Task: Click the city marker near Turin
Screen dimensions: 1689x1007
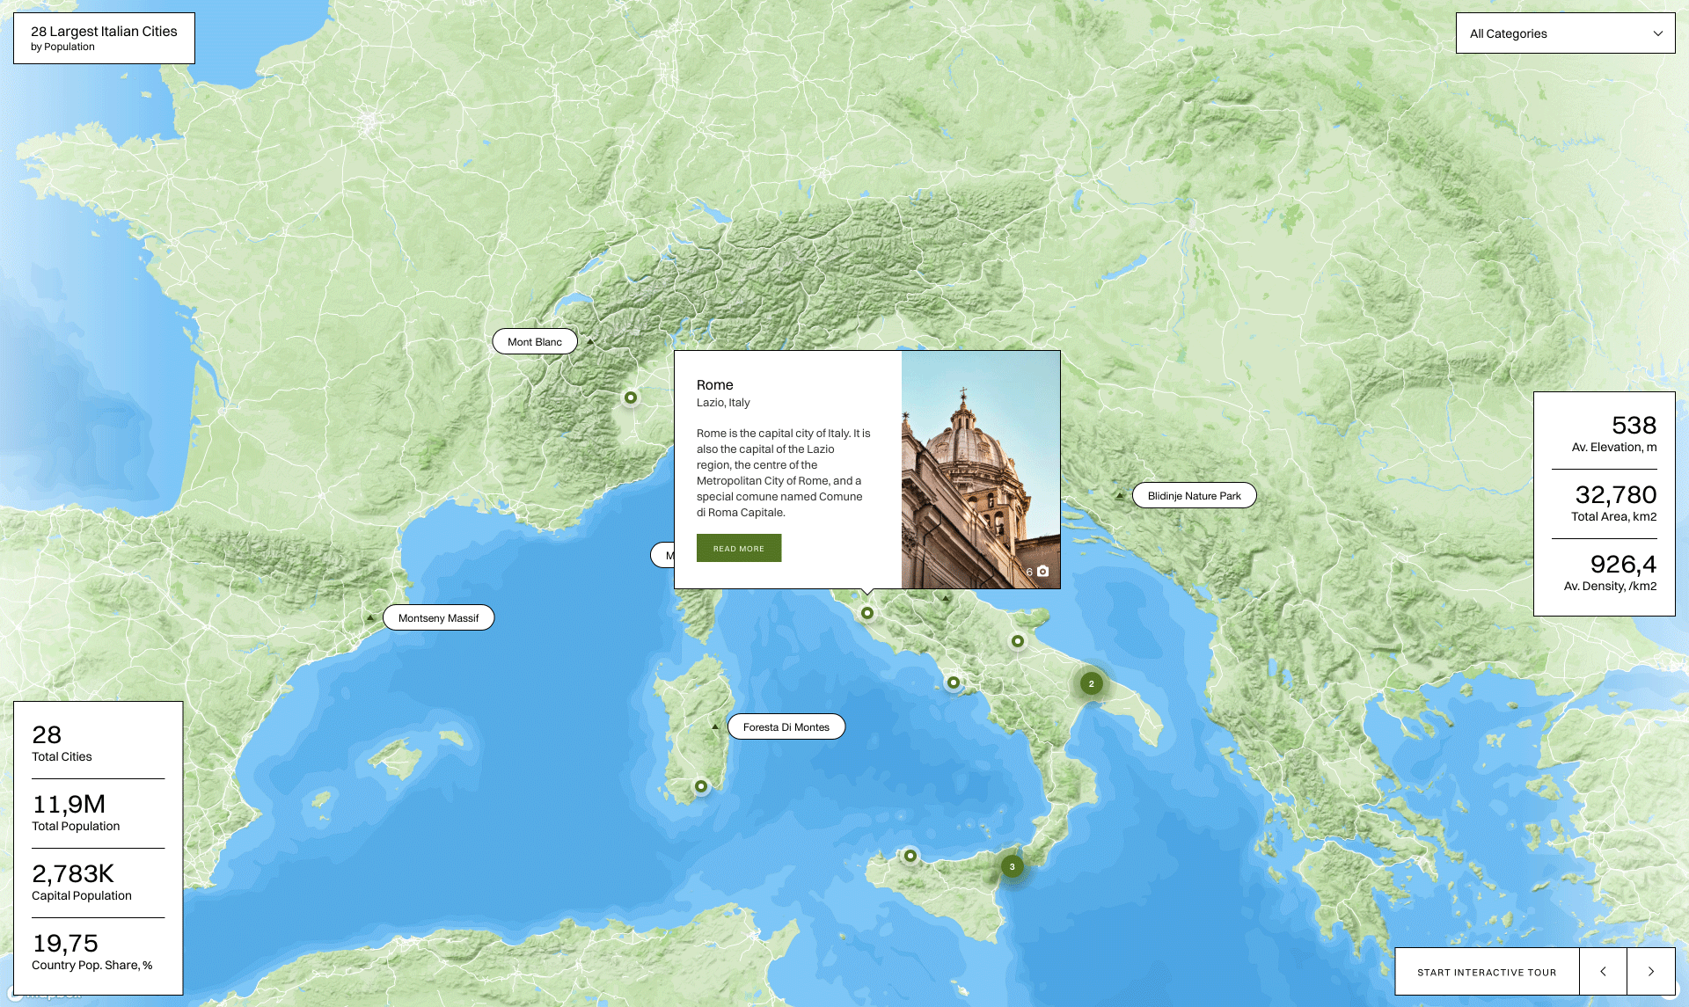Action: (x=631, y=398)
